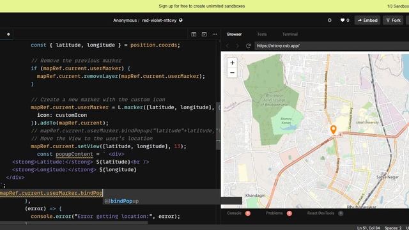Switch to the Tests tab
The height and width of the screenshot is (230, 409).
coord(262,34)
